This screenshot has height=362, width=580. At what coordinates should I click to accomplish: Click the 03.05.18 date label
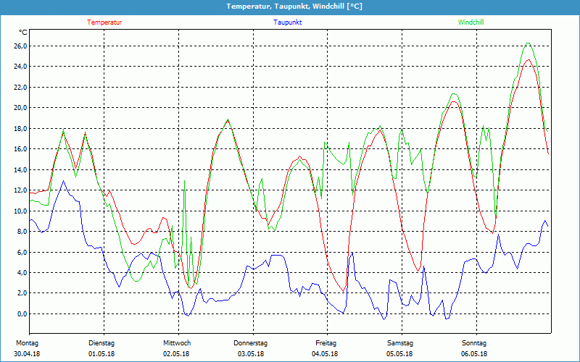(x=250, y=354)
